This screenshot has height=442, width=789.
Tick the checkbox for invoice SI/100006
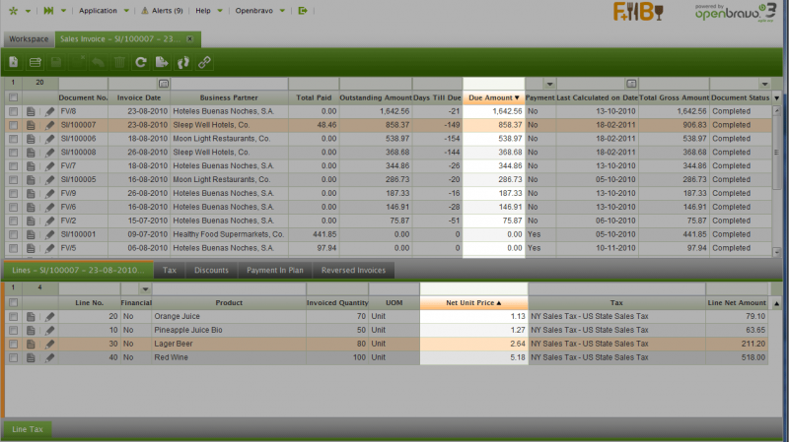pyautogui.click(x=14, y=139)
